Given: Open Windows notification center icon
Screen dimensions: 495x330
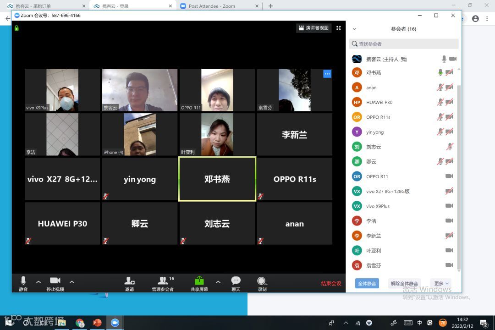Looking at the screenshot, I should tap(484, 323).
